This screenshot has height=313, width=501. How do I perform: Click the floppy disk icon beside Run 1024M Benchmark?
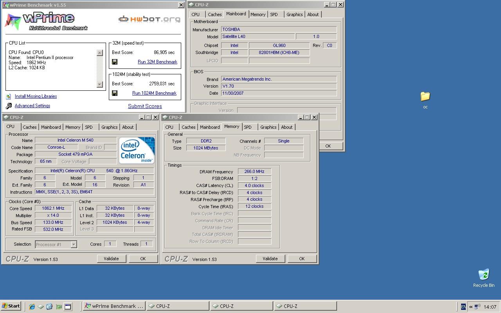(x=115, y=93)
